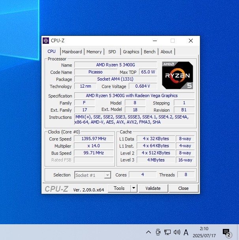Open the notification center icon
This screenshot has width=239, height=240.
click(227, 232)
